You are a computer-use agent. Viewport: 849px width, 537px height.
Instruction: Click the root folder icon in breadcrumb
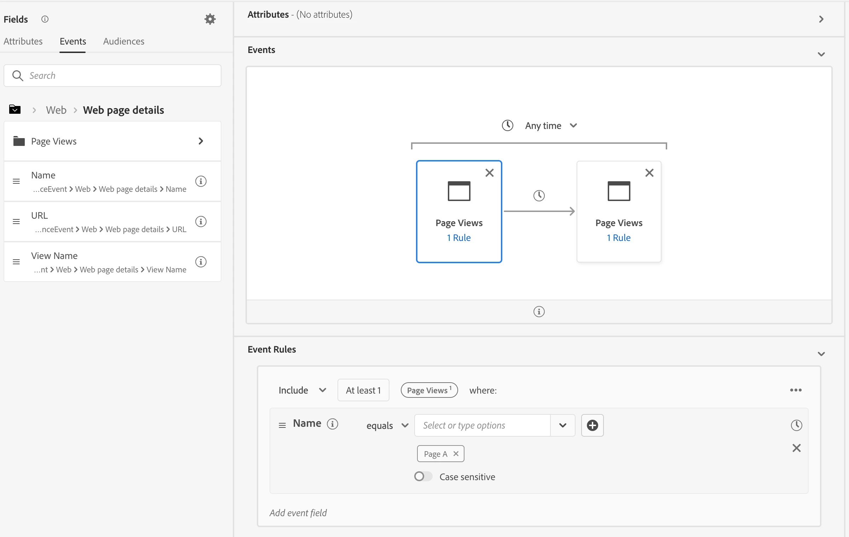[15, 110]
